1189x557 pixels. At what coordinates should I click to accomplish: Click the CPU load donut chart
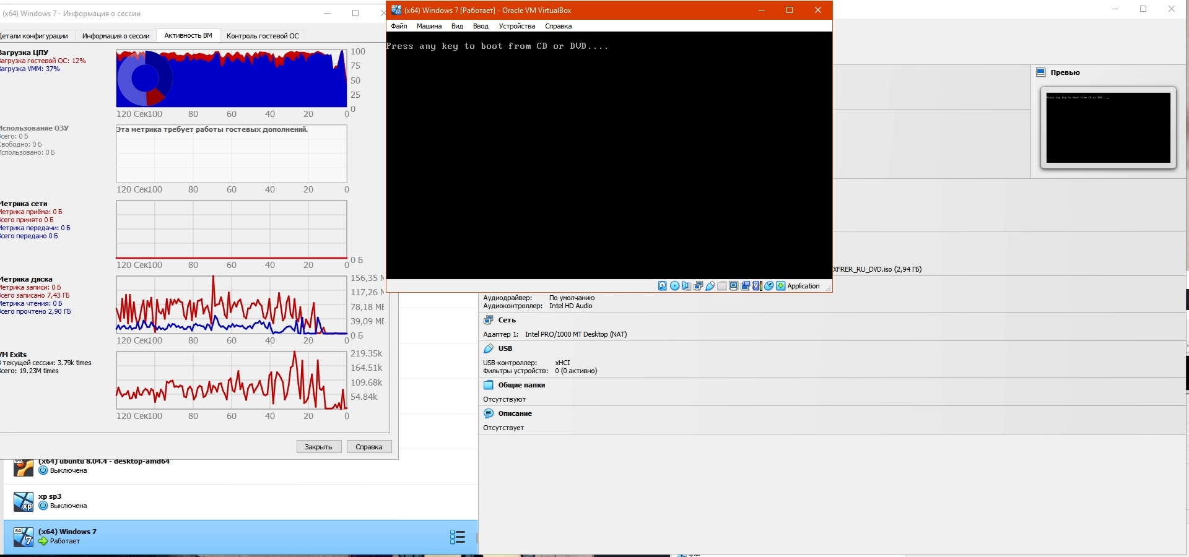(145, 78)
